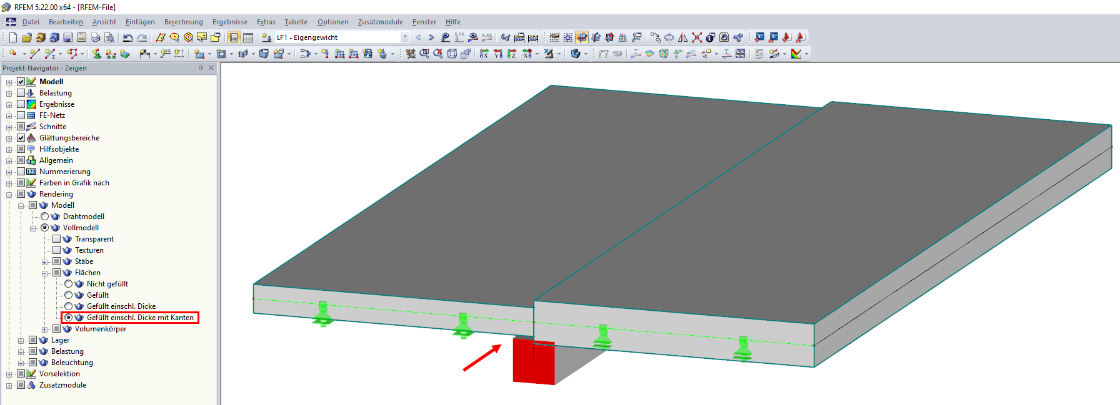Click the printer icon
The height and width of the screenshot is (405, 1120).
coord(95,37)
